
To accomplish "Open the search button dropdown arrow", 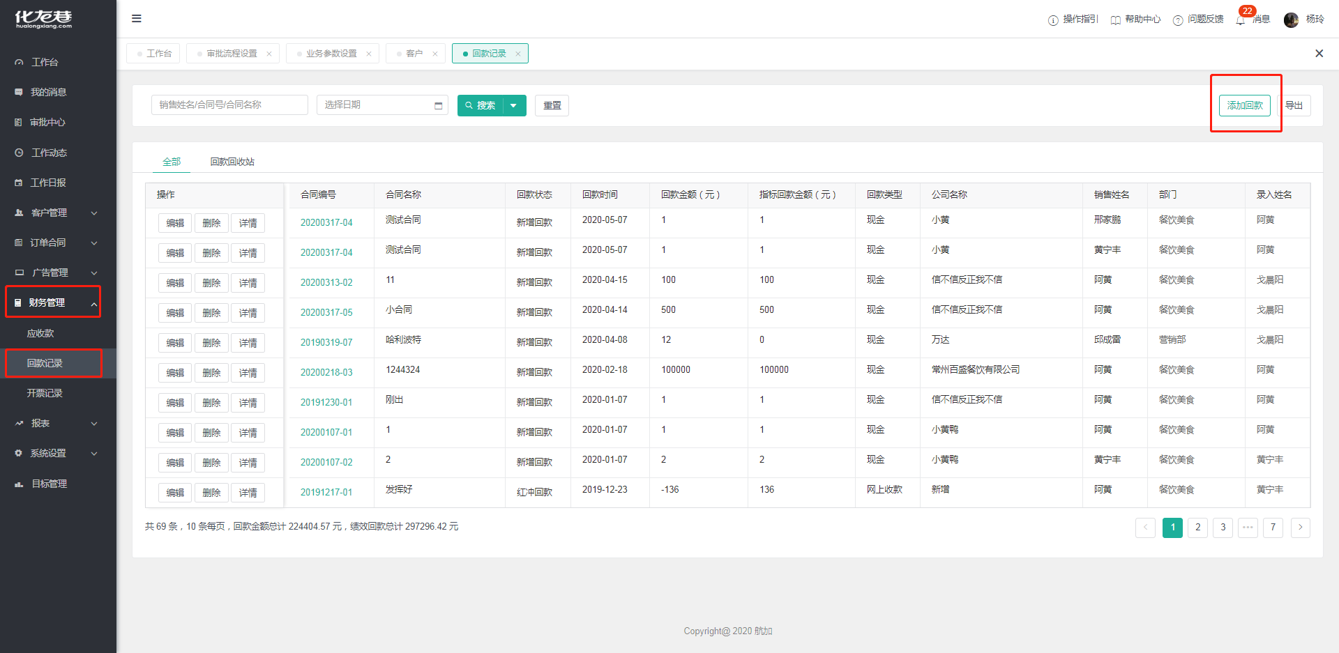I will click(514, 106).
